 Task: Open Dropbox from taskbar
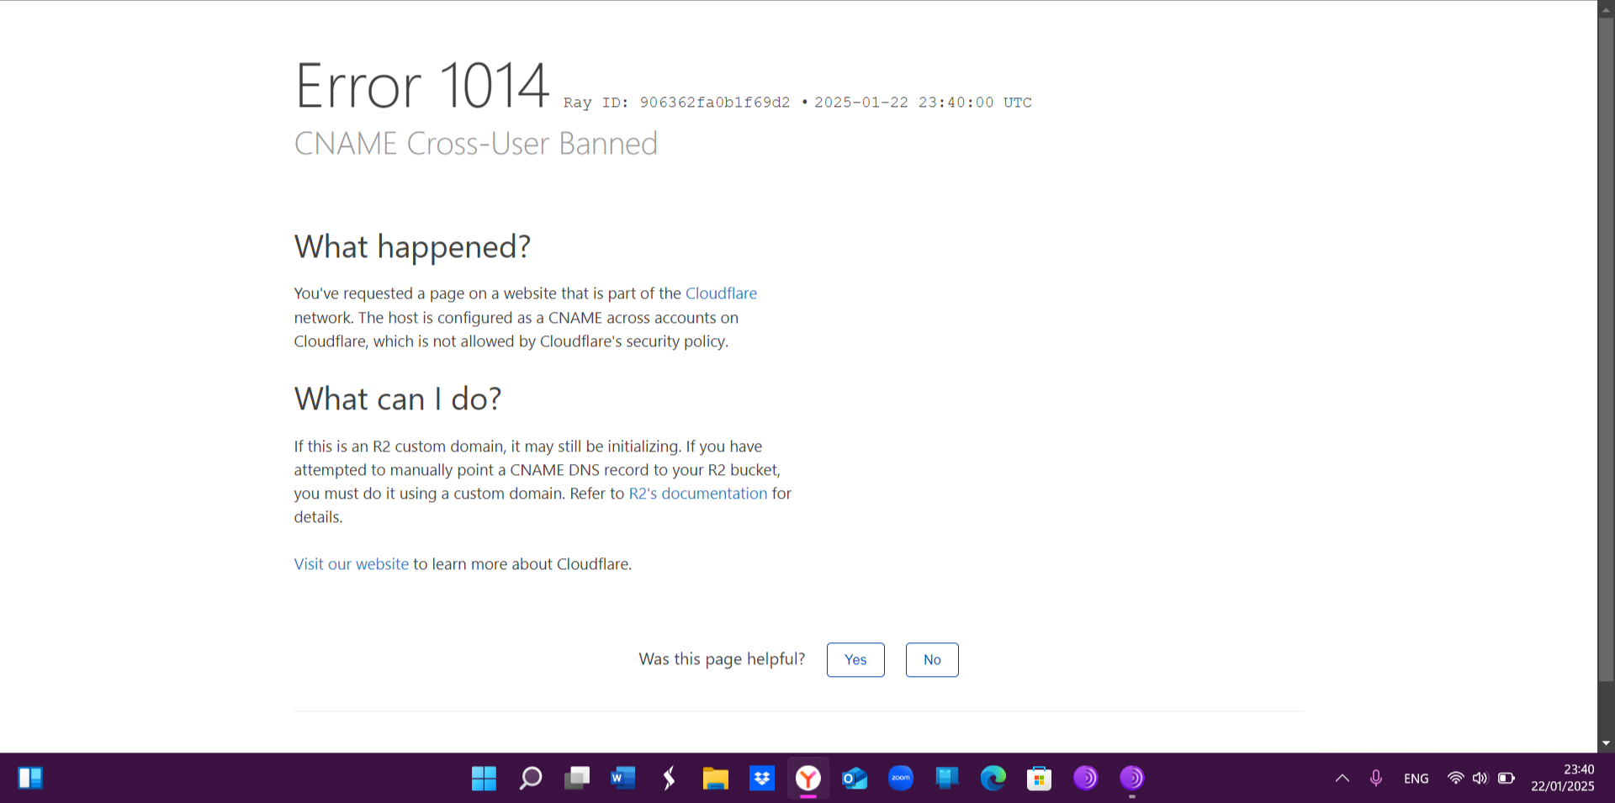click(x=762, y=779)
